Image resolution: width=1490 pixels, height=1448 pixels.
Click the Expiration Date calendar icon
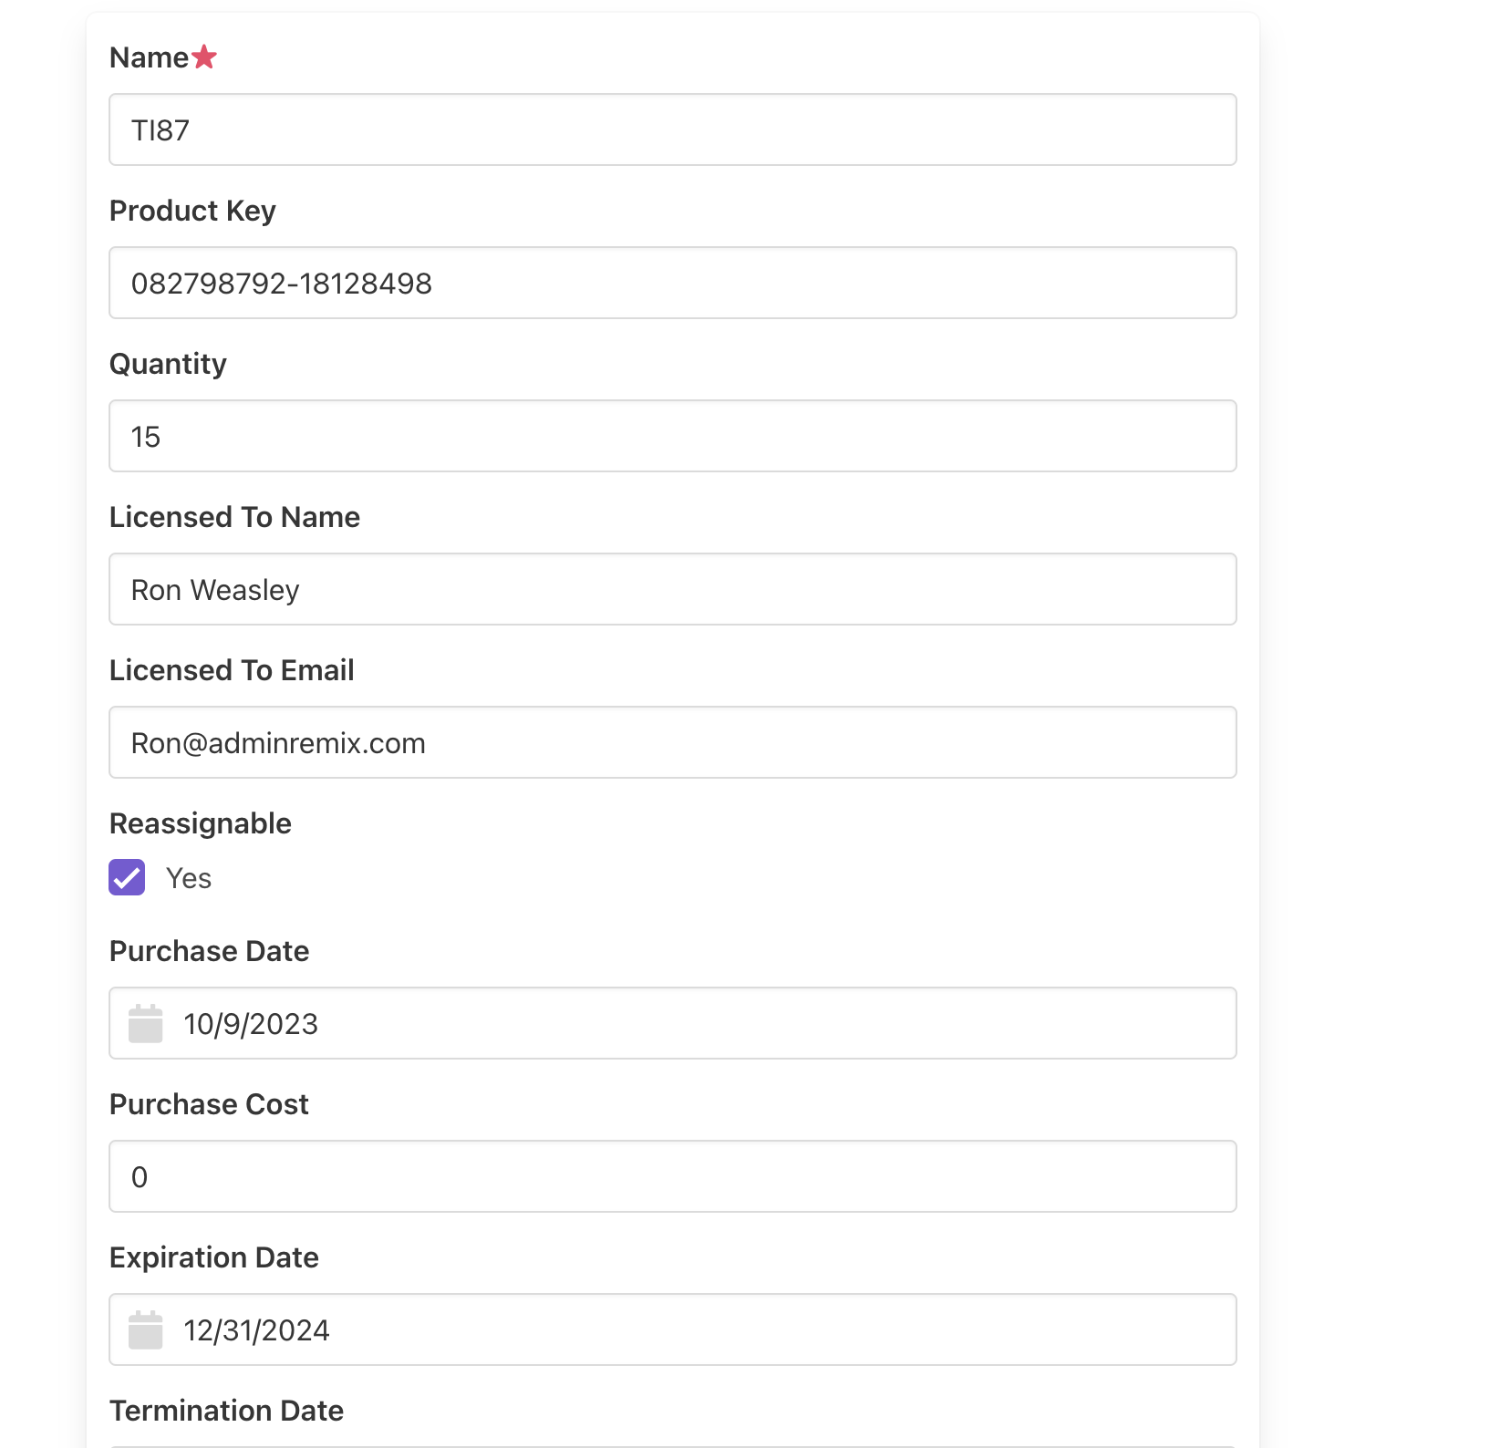(x=145, y=1329)
